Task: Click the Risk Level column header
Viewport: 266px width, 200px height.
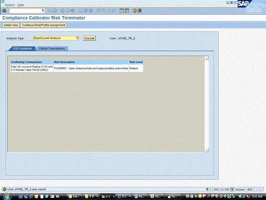Action: click(x=136, y=62)
